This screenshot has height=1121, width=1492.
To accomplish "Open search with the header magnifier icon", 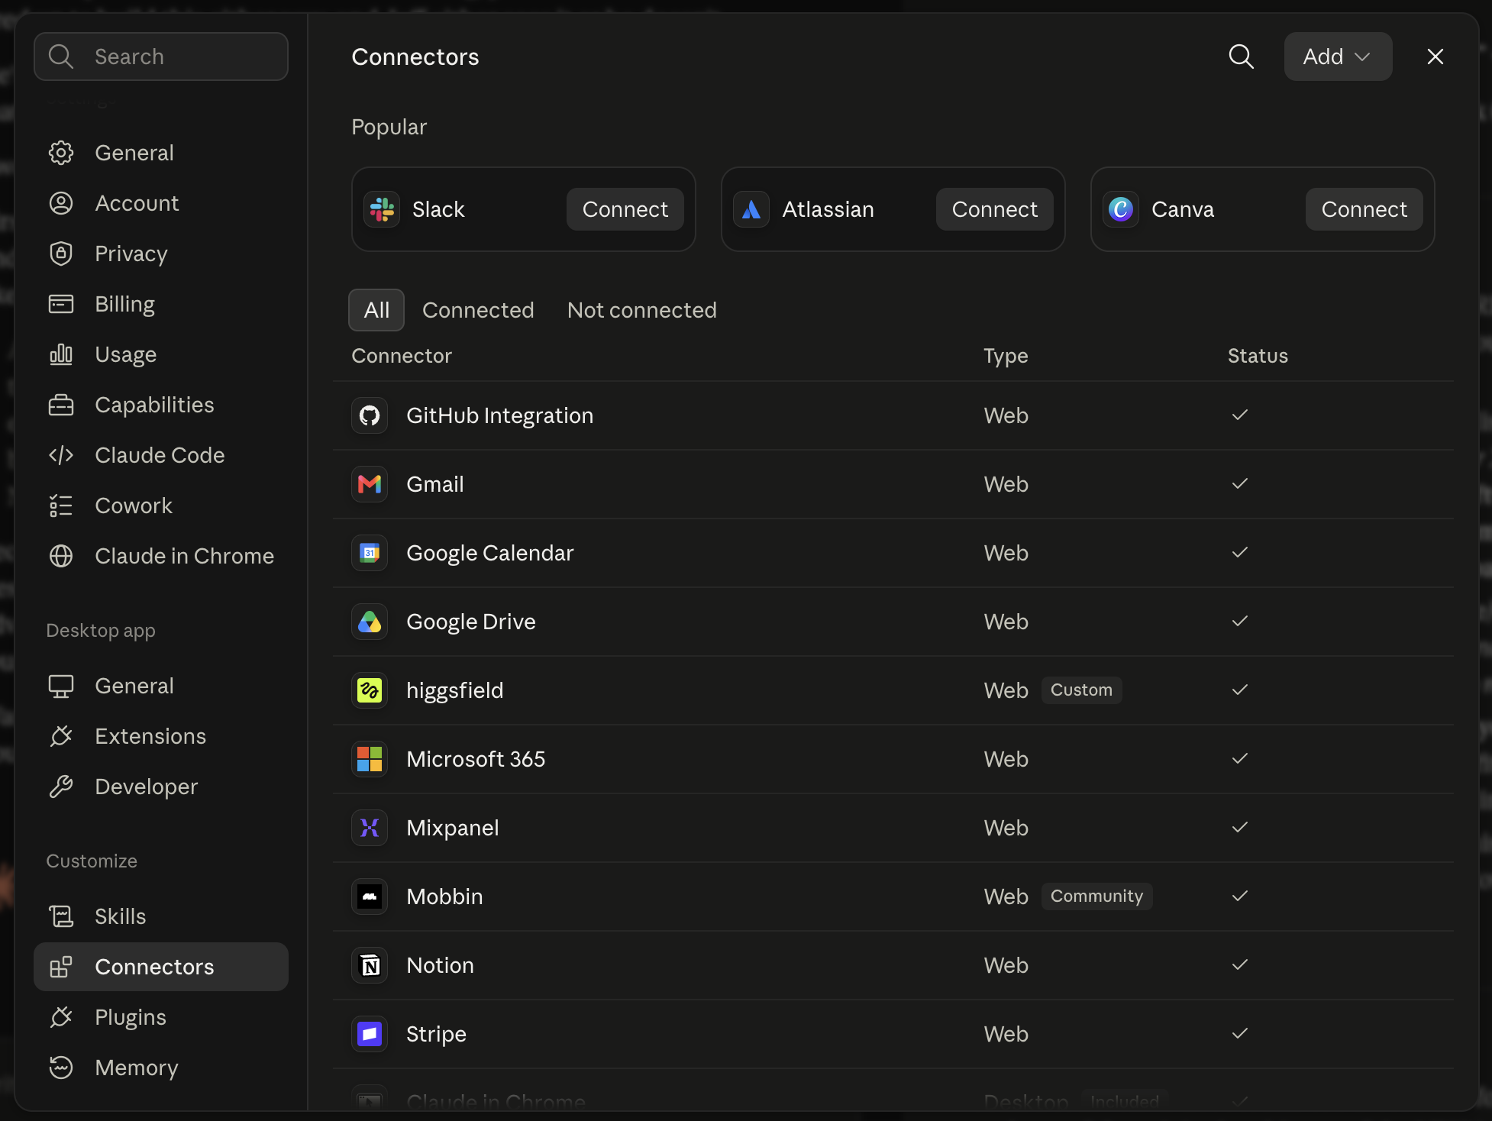I will [x=1242, y=57].
